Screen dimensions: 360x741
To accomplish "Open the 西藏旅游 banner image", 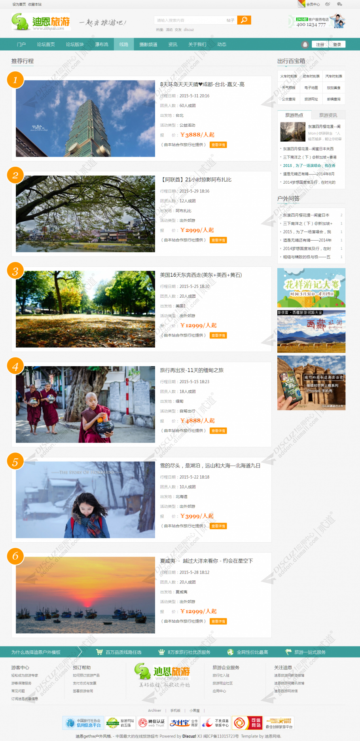I will tap(311, 331).
